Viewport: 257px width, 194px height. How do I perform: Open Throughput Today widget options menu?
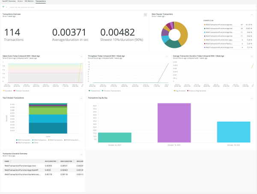167,56
